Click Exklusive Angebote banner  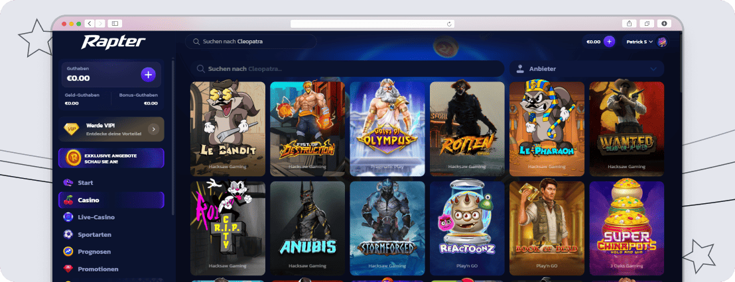coord(111,158)
